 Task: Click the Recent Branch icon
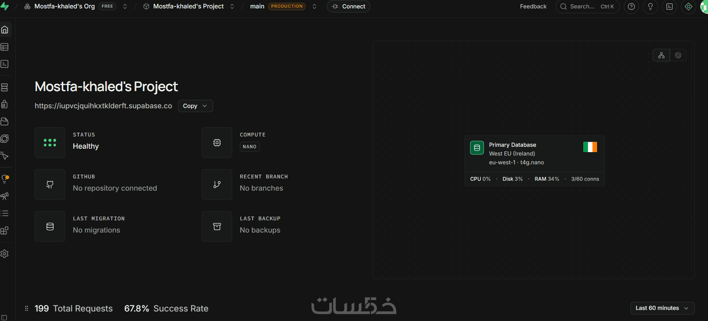click(x=217, y=185)
